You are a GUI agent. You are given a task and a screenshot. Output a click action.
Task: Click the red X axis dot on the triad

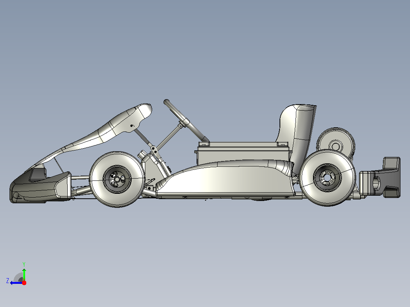[24, 283]
